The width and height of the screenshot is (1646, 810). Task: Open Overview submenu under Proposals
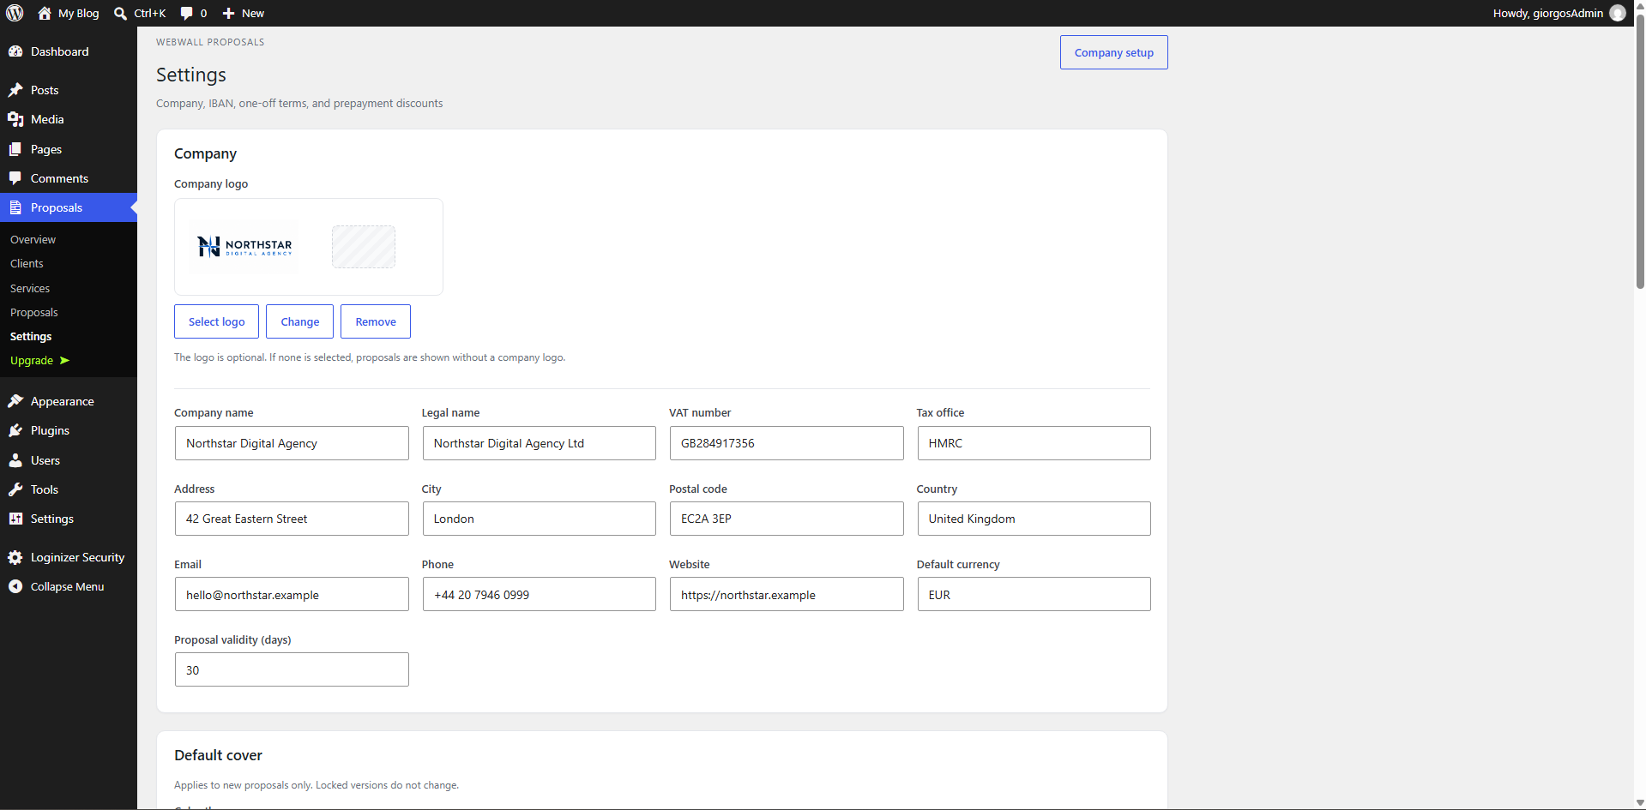click(33, 239)
